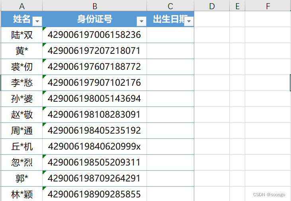Select ID cell 429006197607188772
Viewport: 291px width, 201px height.
tap(95, 67)
